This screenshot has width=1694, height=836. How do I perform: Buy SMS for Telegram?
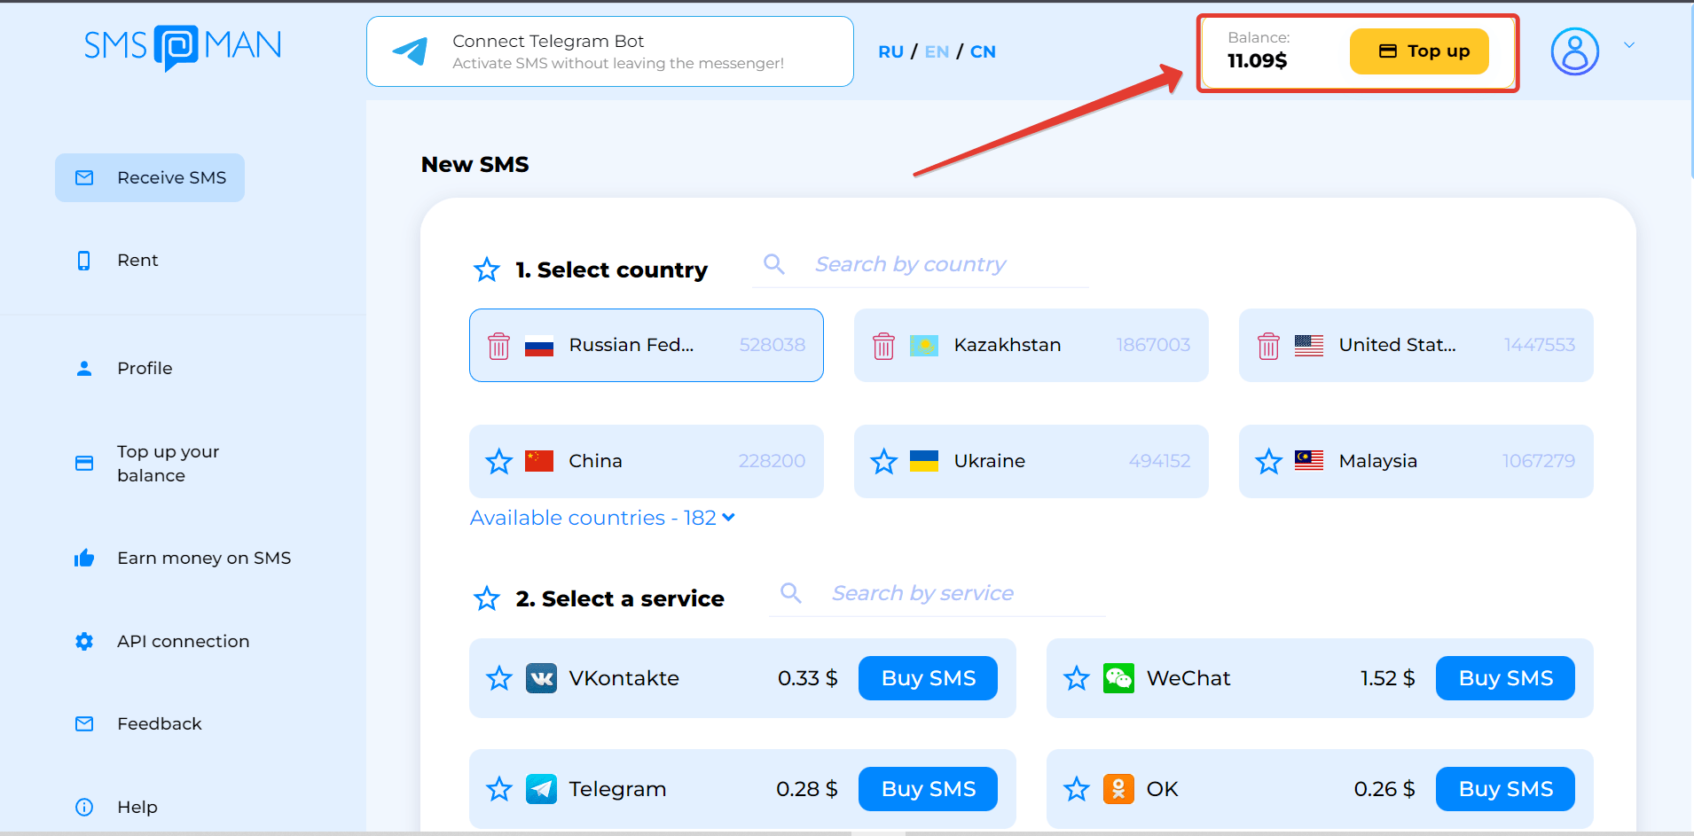(x=928, y=789)
